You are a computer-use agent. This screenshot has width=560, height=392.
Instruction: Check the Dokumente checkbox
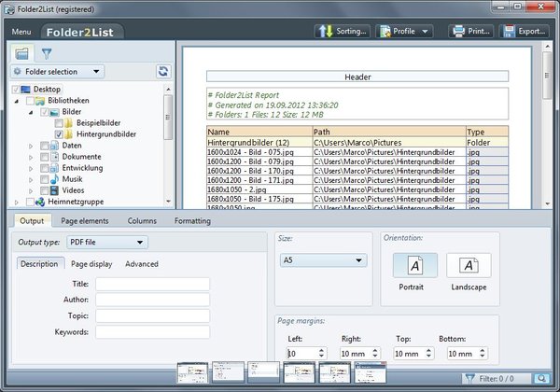[44, 157]
